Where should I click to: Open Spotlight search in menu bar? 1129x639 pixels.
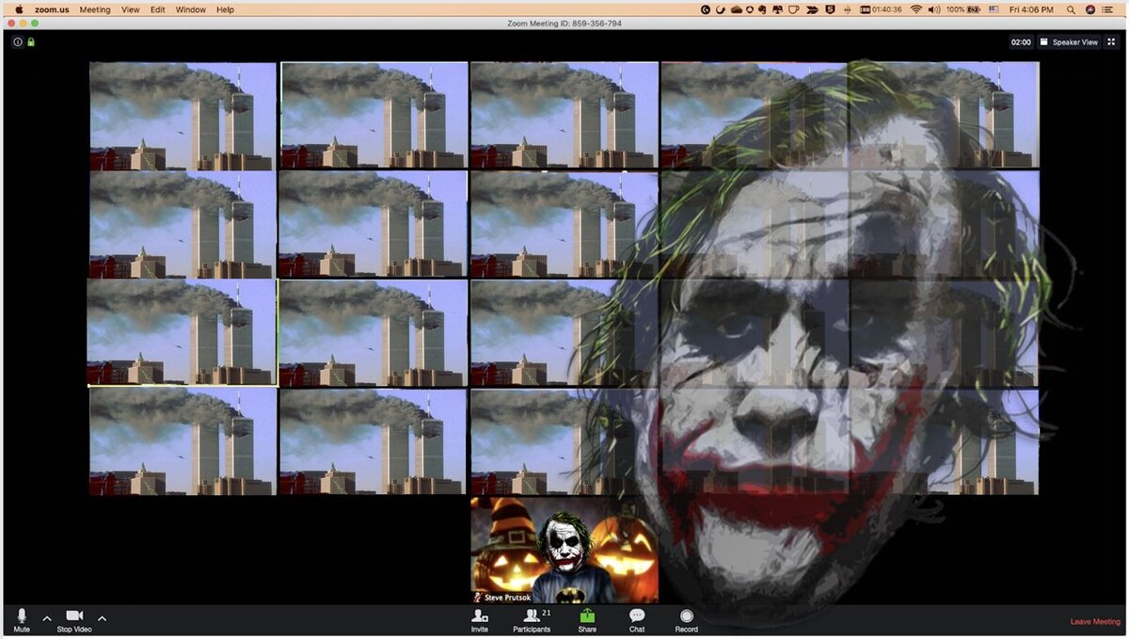[x=1072, y=9]
